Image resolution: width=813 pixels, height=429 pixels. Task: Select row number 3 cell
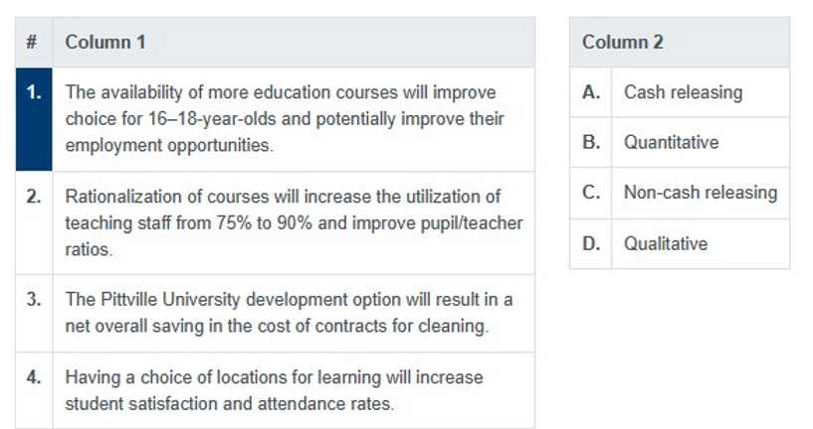[34, 300]
